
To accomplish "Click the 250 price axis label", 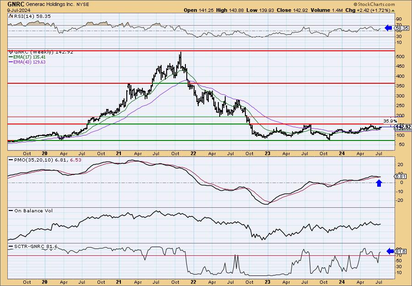I will click(x=400, y=106).
